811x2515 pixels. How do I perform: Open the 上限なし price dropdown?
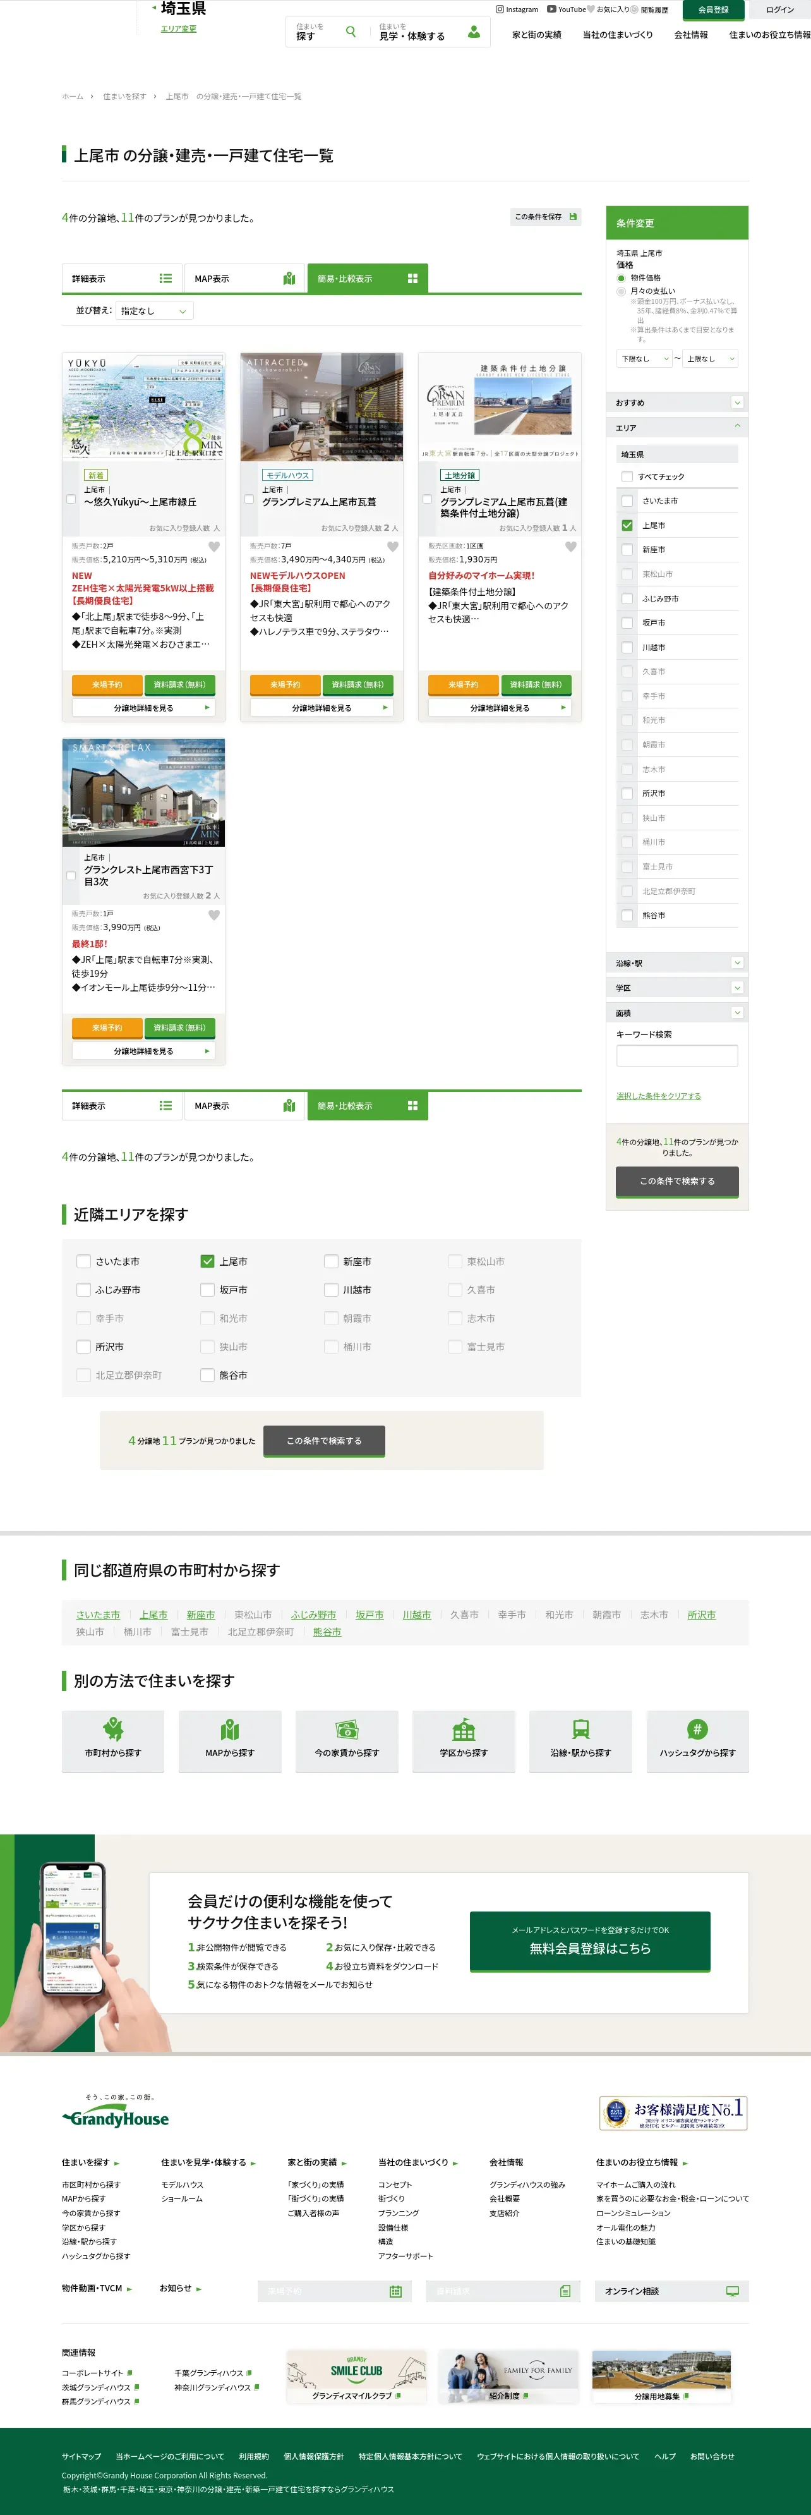[x=711, y=358]
